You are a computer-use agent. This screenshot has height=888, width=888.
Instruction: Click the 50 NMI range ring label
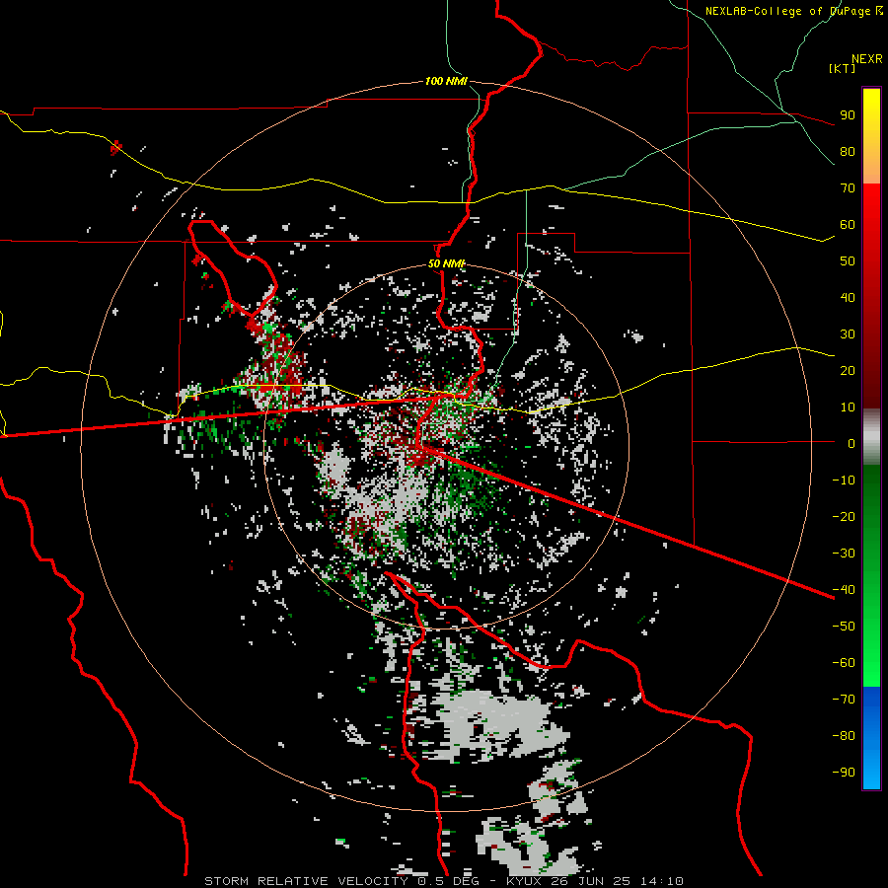(x=446, y=263)
